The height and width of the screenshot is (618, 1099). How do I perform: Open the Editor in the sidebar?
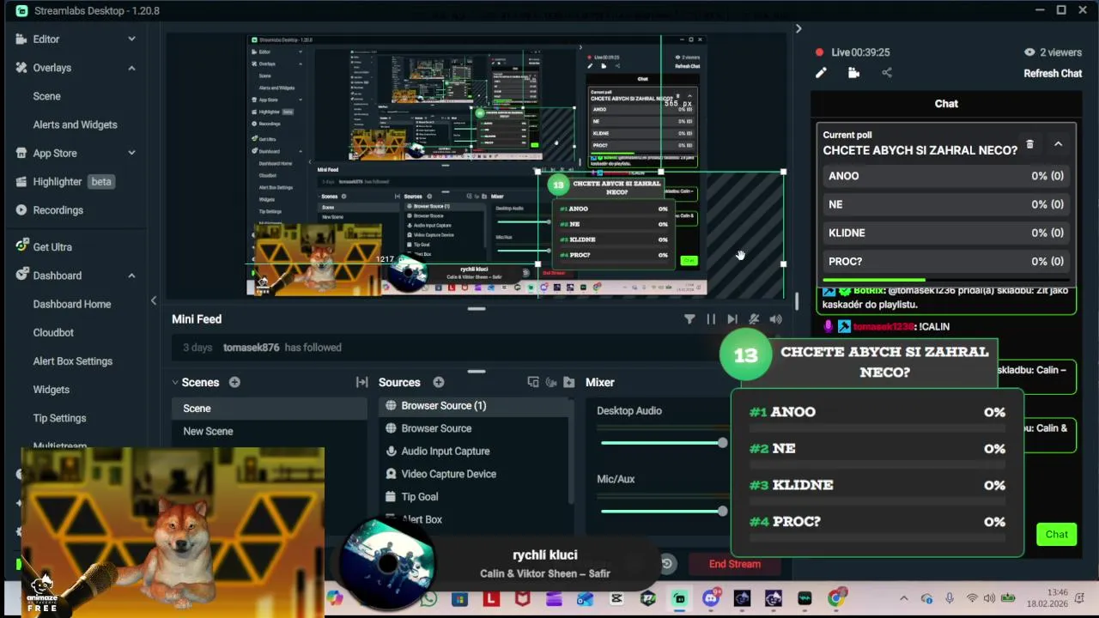pos(46,39)
